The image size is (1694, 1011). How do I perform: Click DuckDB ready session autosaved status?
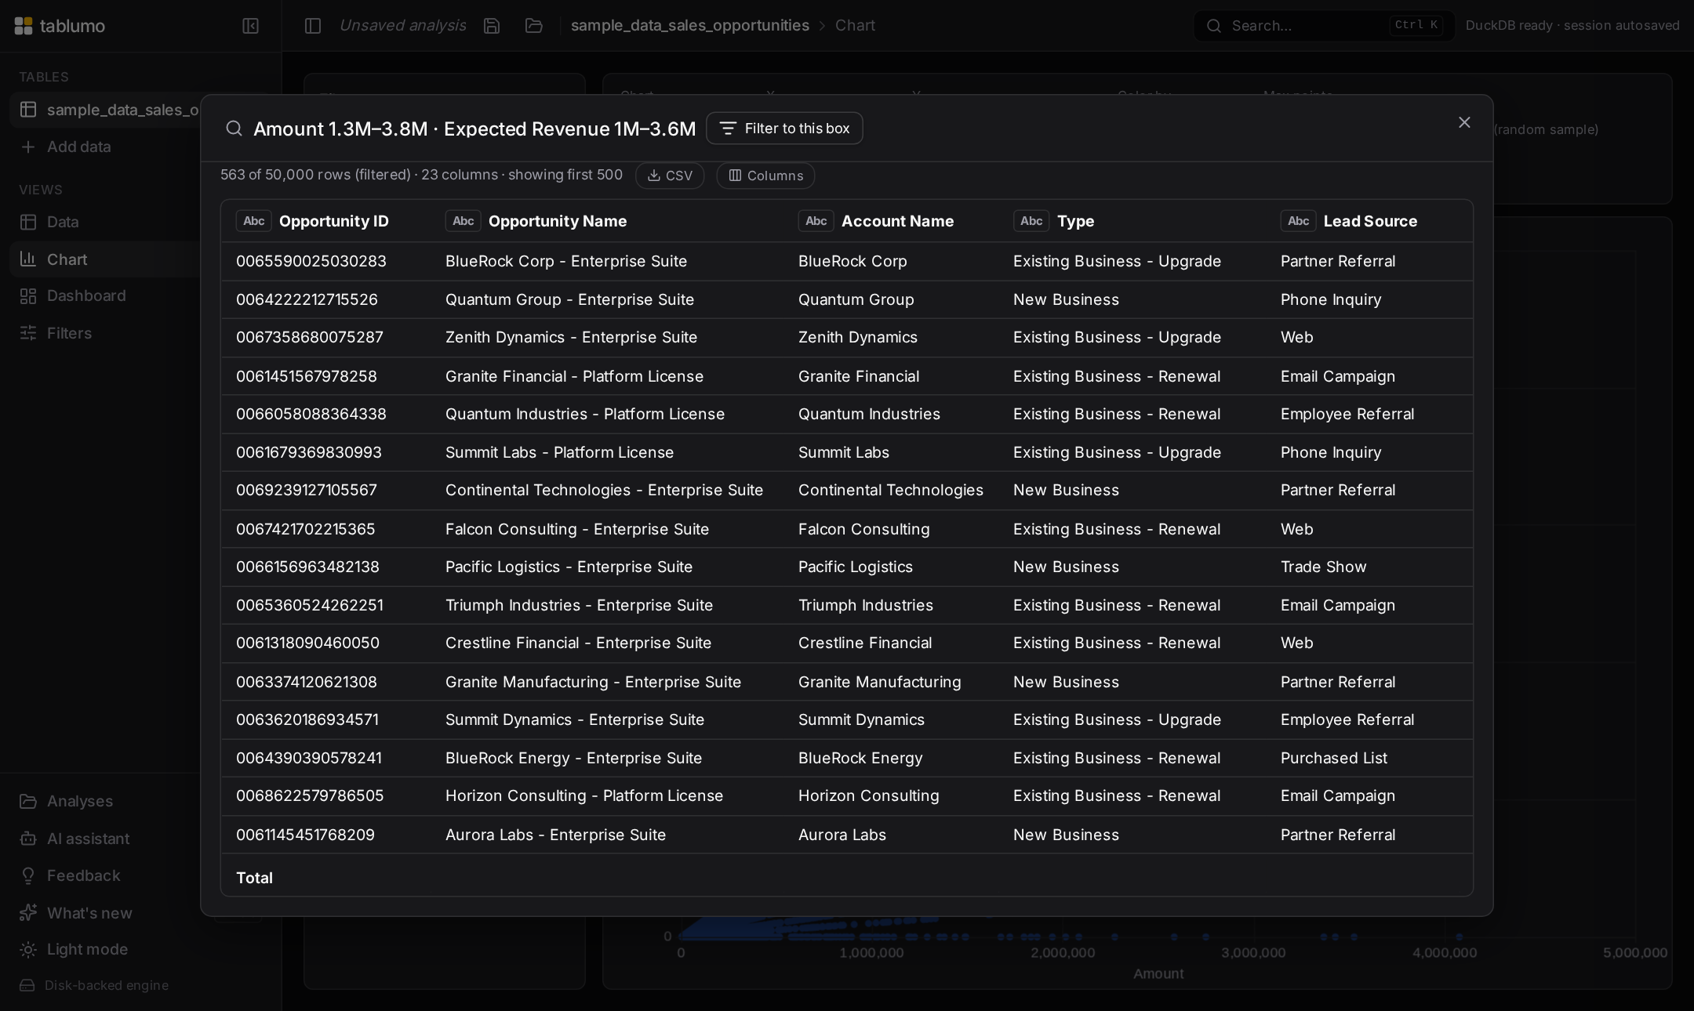coord(1572,26)
